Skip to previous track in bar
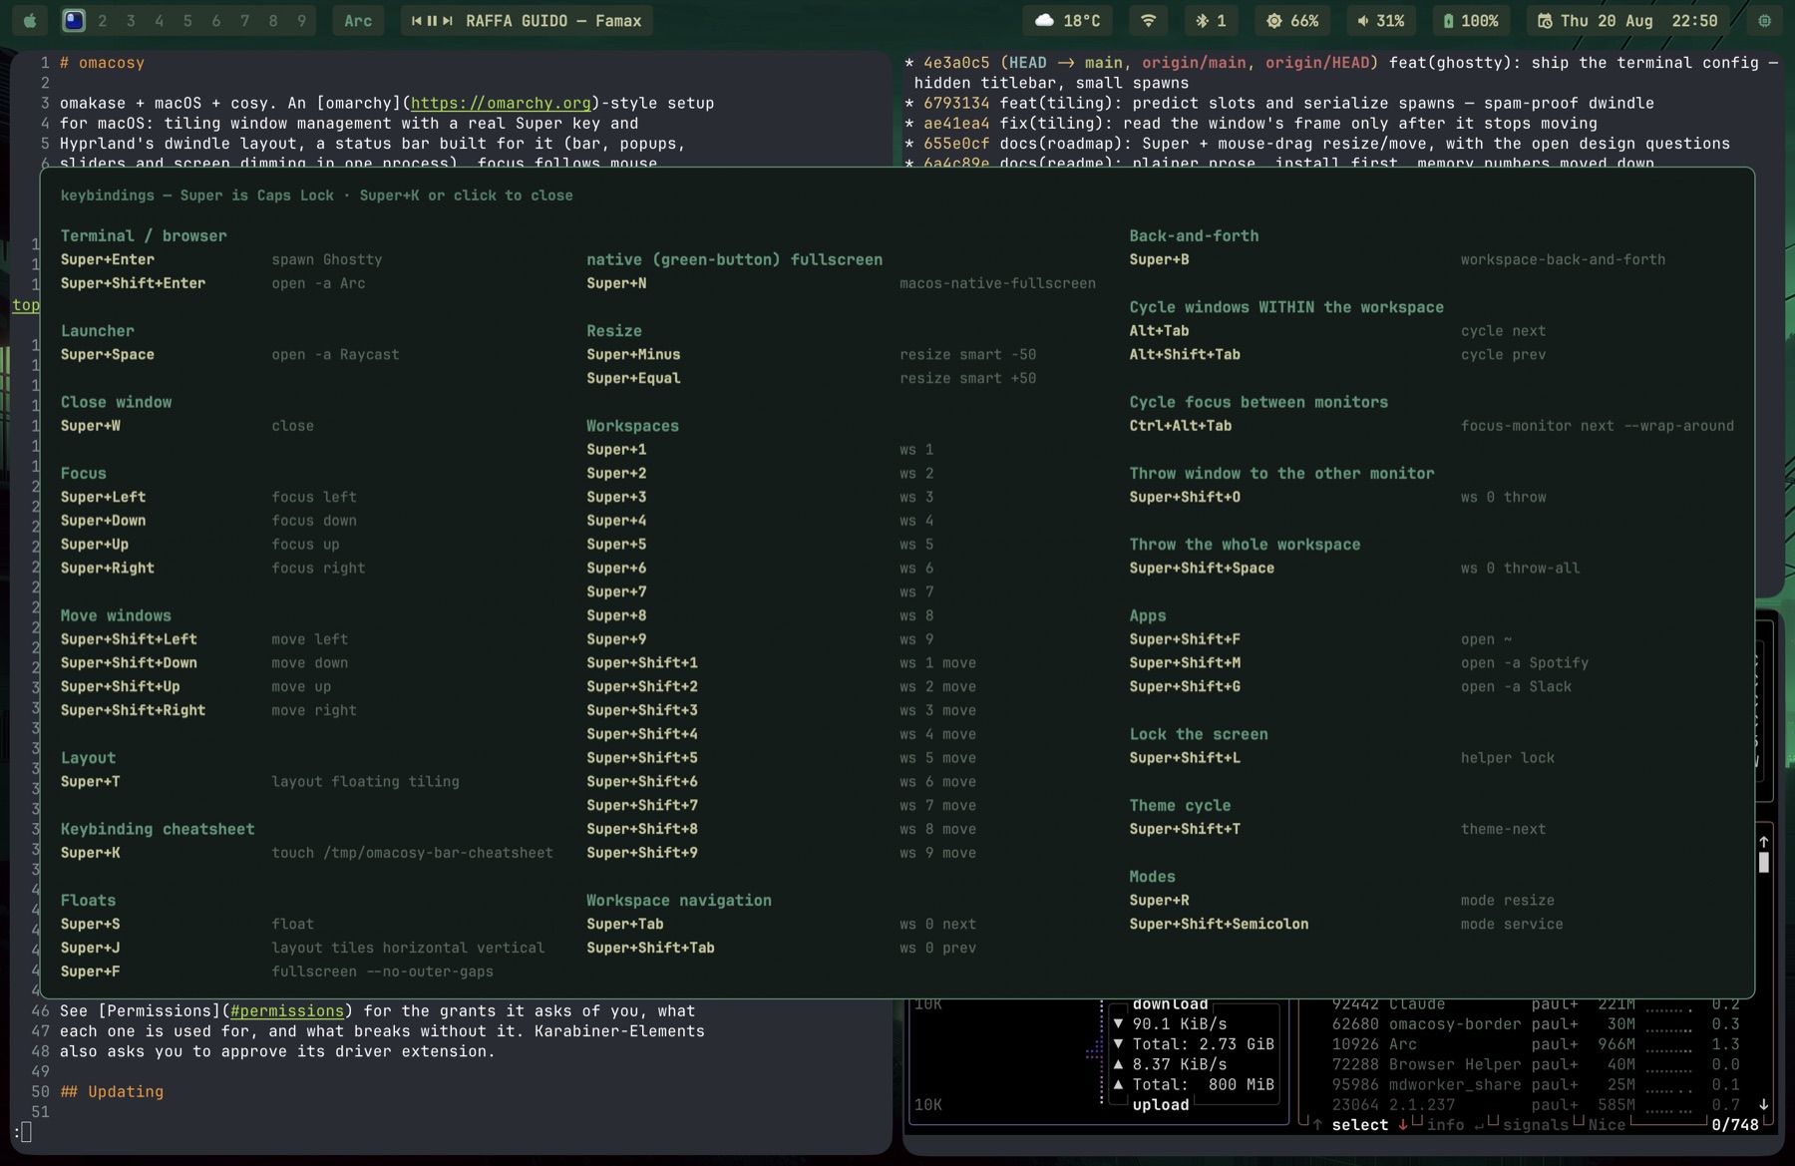 click(417, 20)
